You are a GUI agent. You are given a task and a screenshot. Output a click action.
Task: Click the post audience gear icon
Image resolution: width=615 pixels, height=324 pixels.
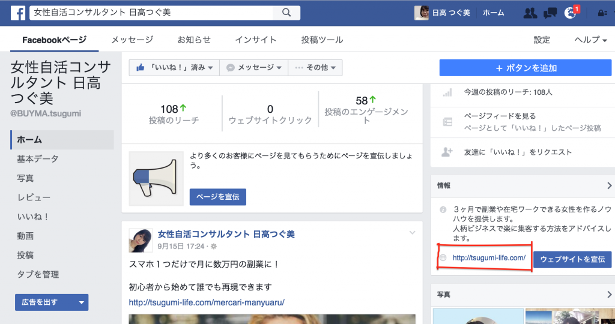pos(214,247)
